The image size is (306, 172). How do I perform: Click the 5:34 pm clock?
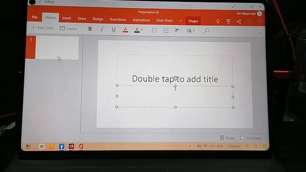pos(234,146)
